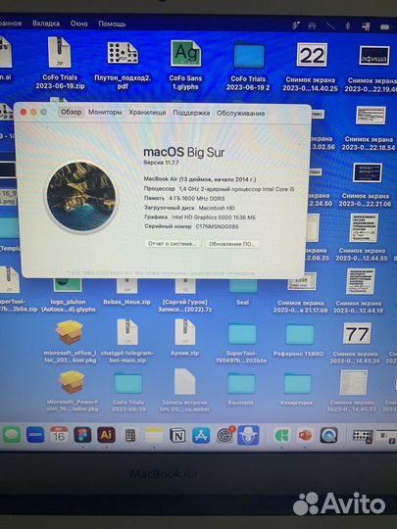Open the Calculator app in the Dock

tap(130, 436)
